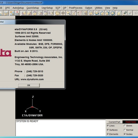
Task: Toggle the Surfaces checkbox
Action: [x=108, y=130]
